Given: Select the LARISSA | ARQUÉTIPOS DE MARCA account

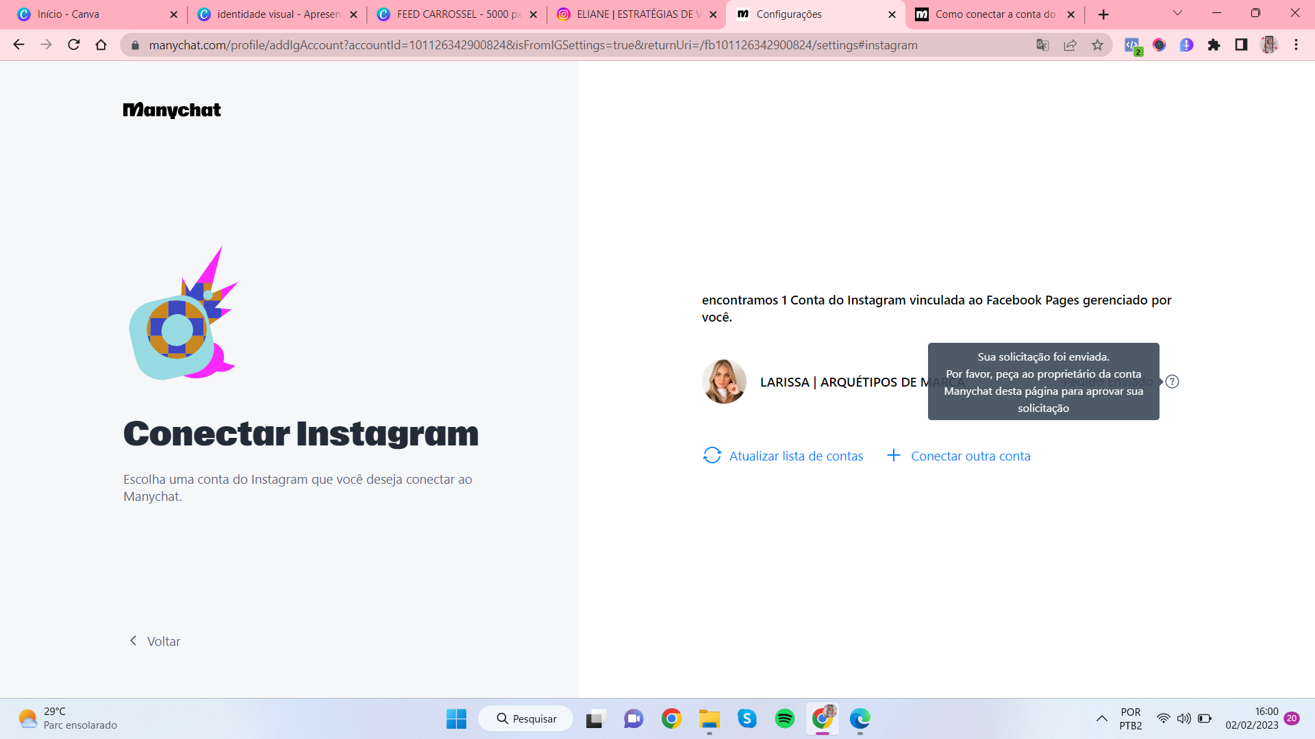Looking at the screenshot, I should [863, 382].
